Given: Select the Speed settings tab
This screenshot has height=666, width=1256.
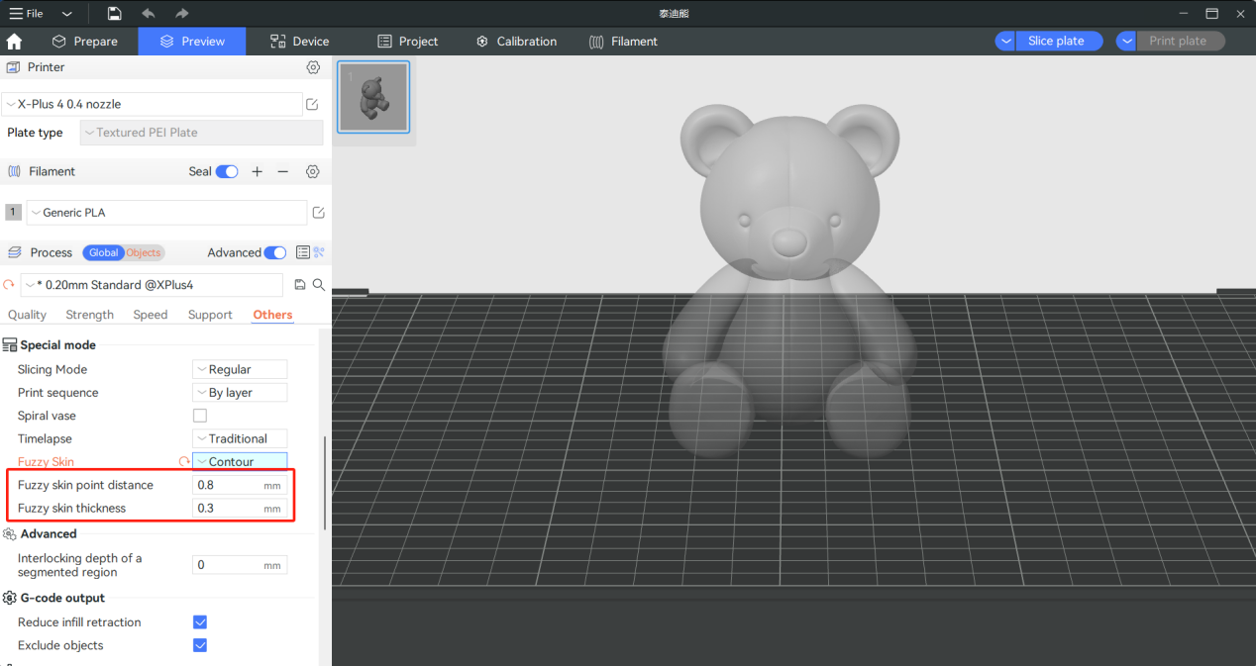Looking at the screenshot, I should (x=151, y=315).
